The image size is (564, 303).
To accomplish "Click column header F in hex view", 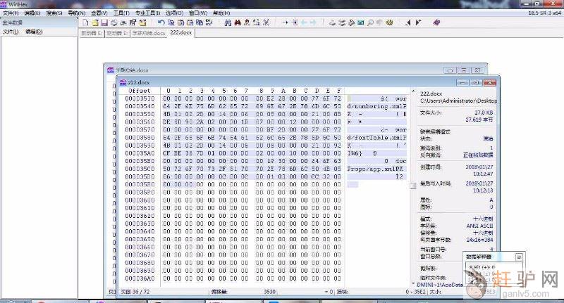I will [339, 91].
